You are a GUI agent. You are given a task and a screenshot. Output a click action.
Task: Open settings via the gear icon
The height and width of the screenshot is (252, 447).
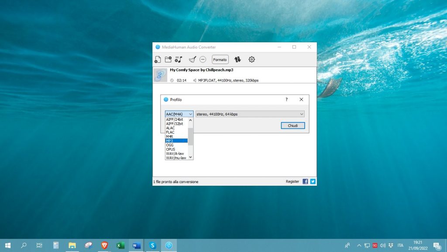pyautogui.click(x=252, y=60)
